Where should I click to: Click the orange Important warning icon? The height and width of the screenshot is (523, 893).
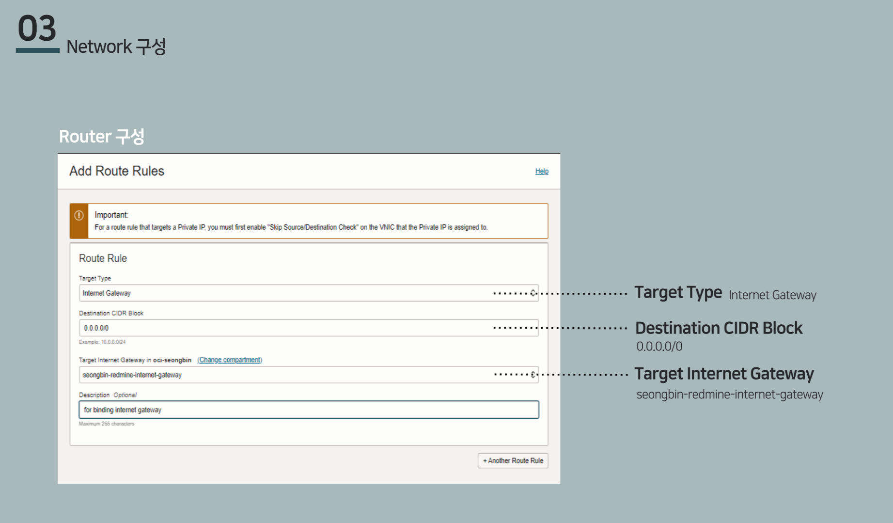point(79,216)
